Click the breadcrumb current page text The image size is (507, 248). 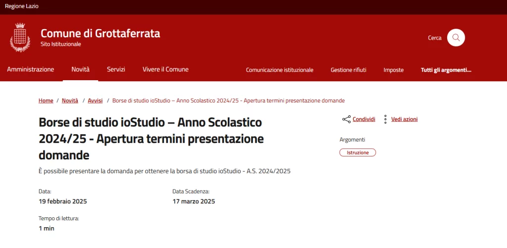[x=228, y=100]
